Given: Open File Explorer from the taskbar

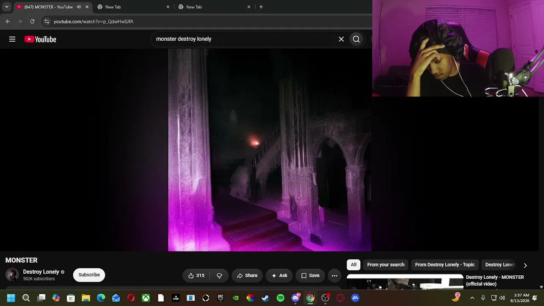Looking at the screenshot, I should 86,298.
